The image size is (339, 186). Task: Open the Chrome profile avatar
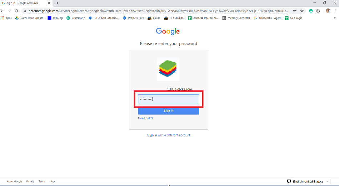pyautogui.click(x=328, y=11)
